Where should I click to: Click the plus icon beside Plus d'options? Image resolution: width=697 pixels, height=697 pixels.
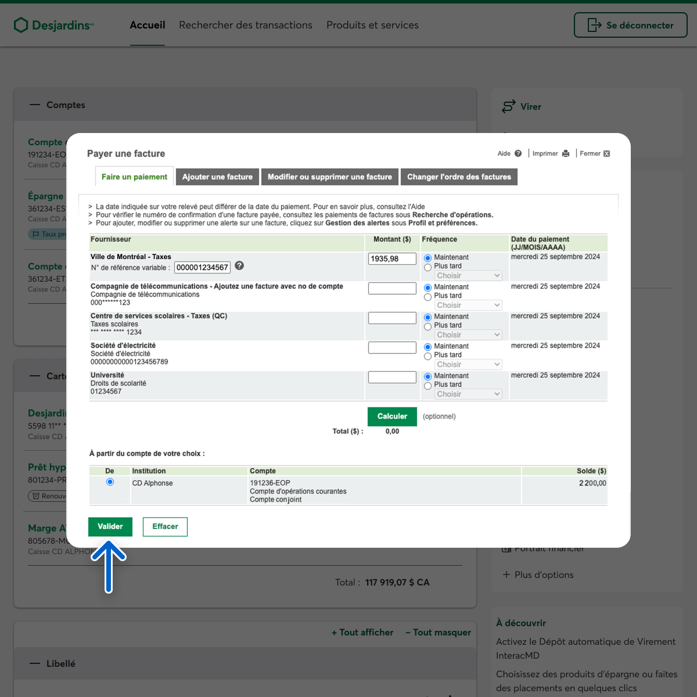click(506, 574)
